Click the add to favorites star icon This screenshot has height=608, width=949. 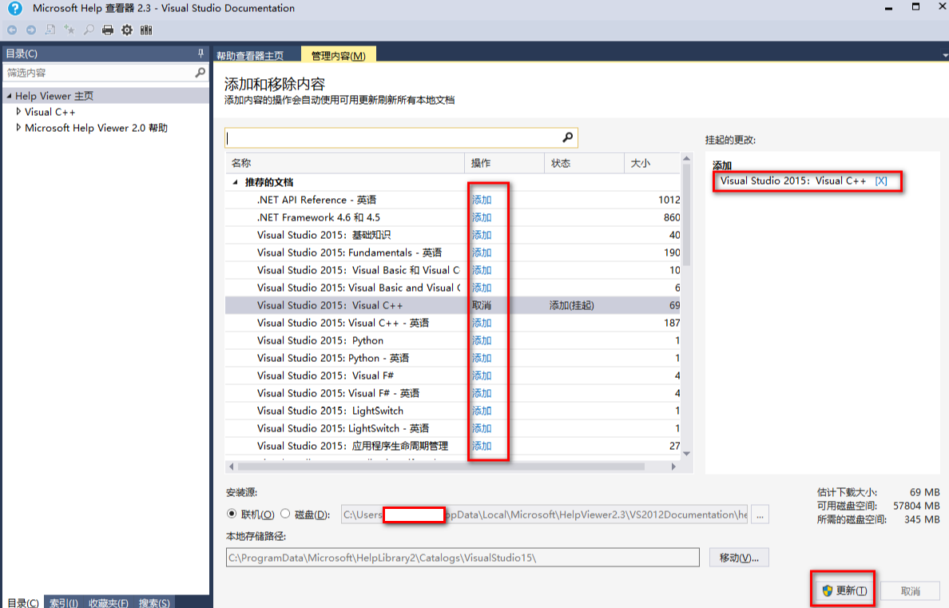69,30
